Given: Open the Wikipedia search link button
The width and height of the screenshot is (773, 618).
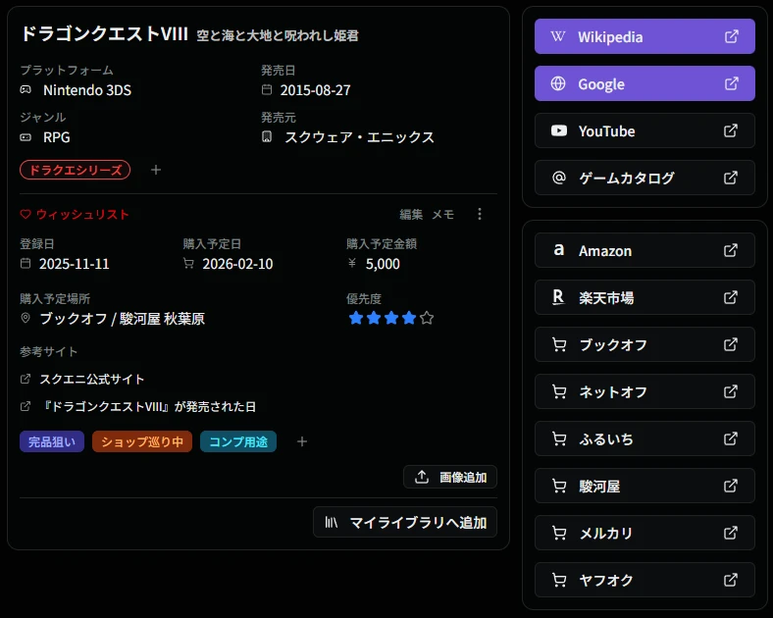Looking at the screenshot, I should point(644,36).
